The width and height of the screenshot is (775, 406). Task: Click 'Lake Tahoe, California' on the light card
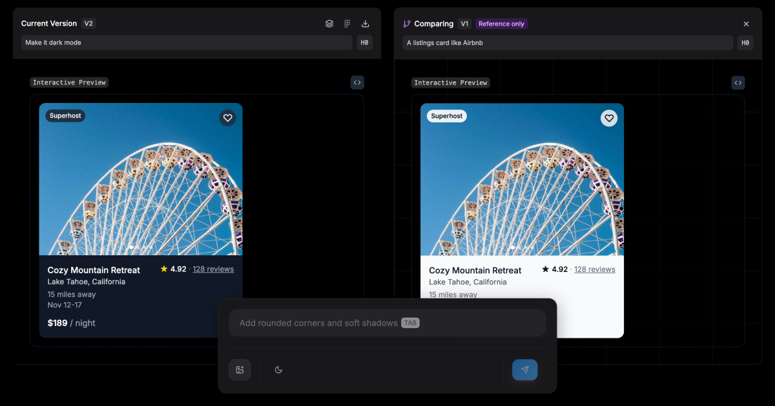pos(468,282)
